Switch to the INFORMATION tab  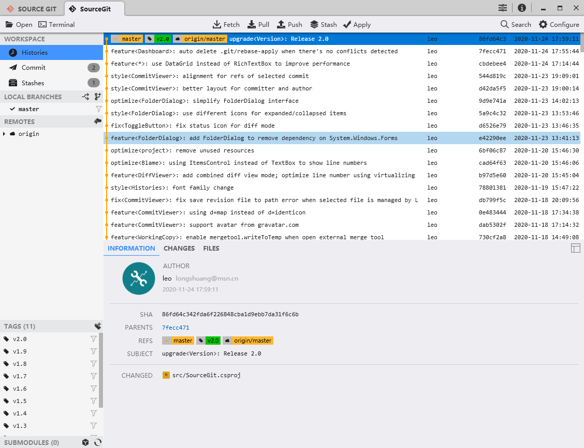click(x=132, y=249)
